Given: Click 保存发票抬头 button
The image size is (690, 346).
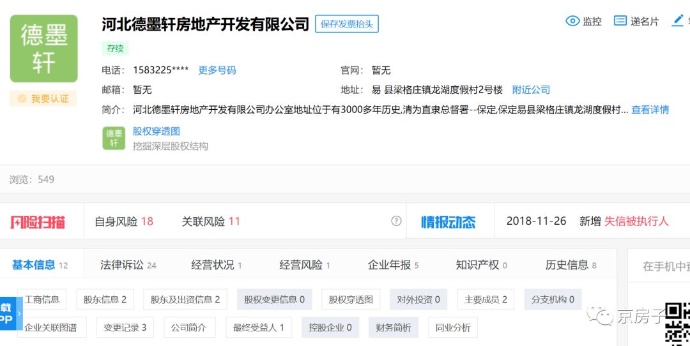Looking at the screenshot, I should coord(347,24).
